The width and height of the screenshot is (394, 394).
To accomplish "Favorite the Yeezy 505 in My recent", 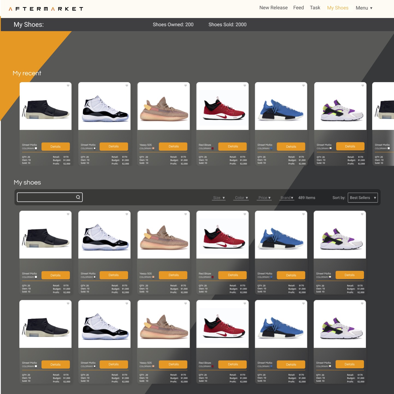I will [186, 85].
